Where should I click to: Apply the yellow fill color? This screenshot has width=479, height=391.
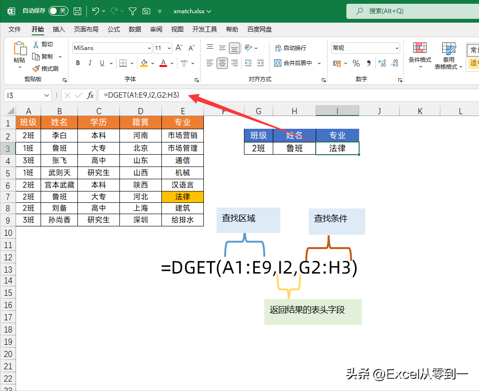pos(144,63)
